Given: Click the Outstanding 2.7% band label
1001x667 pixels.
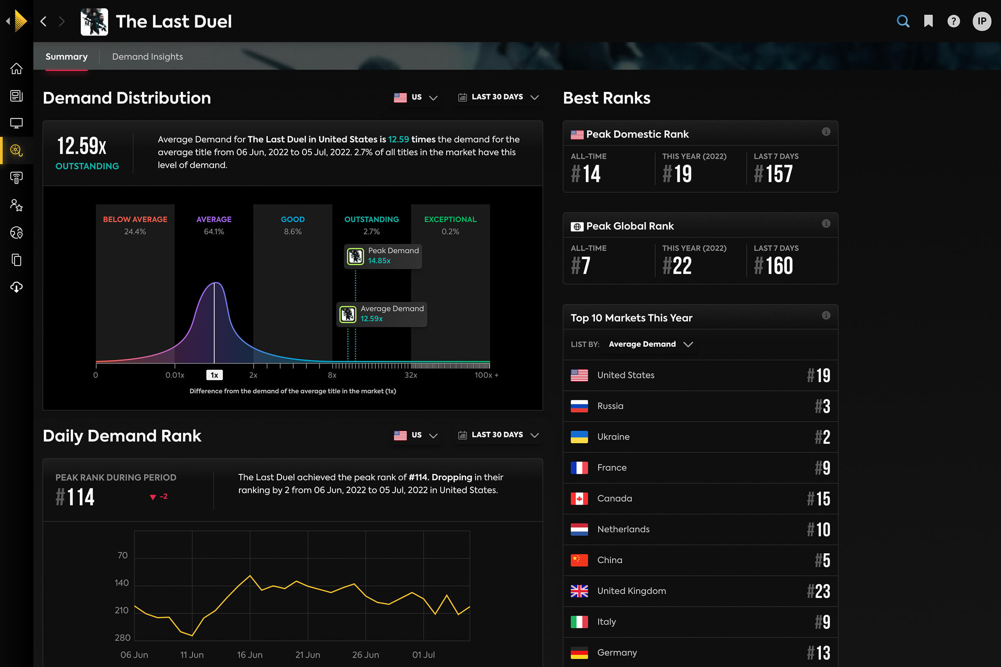Looking at the screenshot, I should click(372, 226).
